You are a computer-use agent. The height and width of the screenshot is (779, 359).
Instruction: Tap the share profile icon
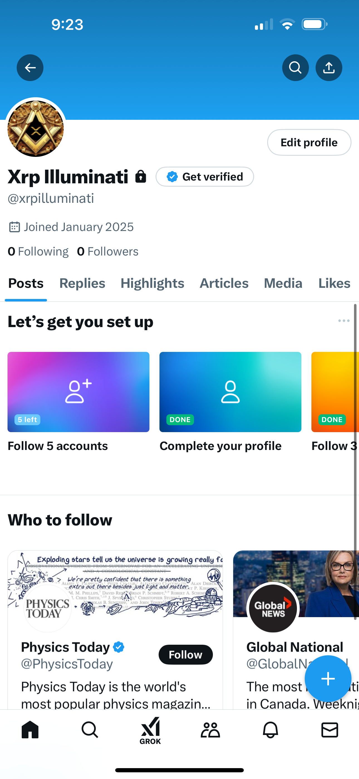[329, 67]
